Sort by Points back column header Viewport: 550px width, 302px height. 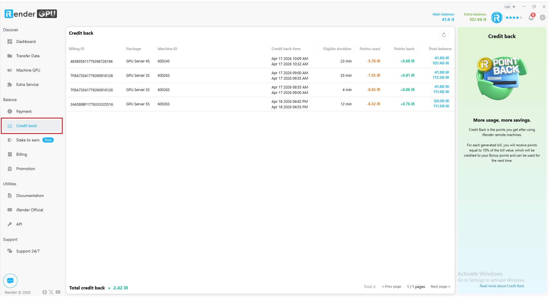click(x=404, y=49)
